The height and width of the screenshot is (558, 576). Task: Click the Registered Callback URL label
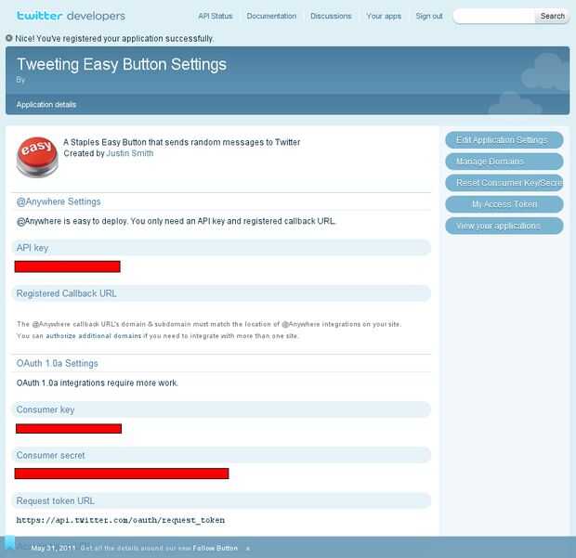[67, 293]
